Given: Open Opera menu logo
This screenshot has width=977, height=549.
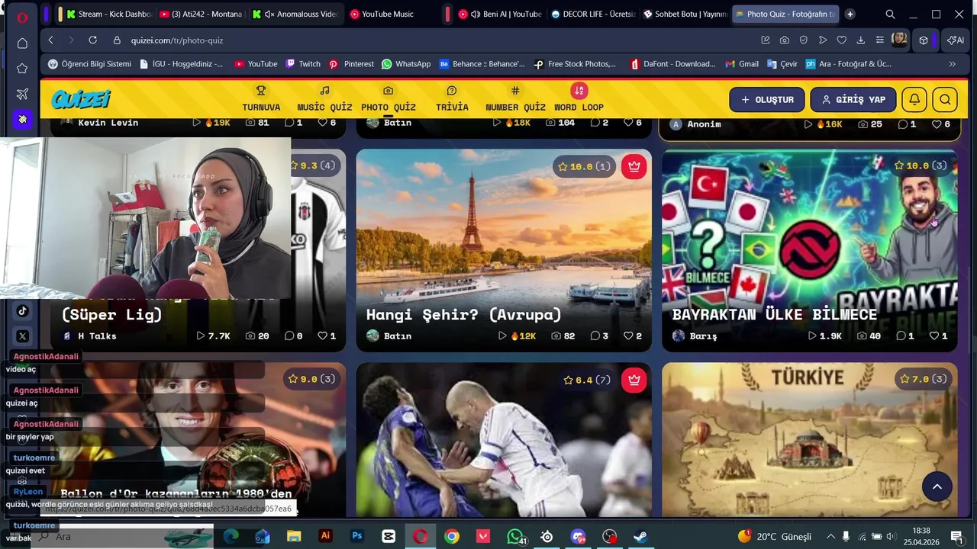Looking at the screenshot, I should point(22,17).
